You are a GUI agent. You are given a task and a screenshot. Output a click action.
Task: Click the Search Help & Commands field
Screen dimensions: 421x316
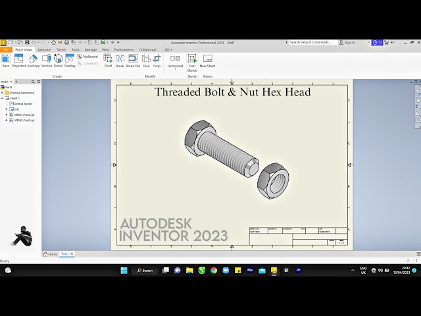point(313,42)
